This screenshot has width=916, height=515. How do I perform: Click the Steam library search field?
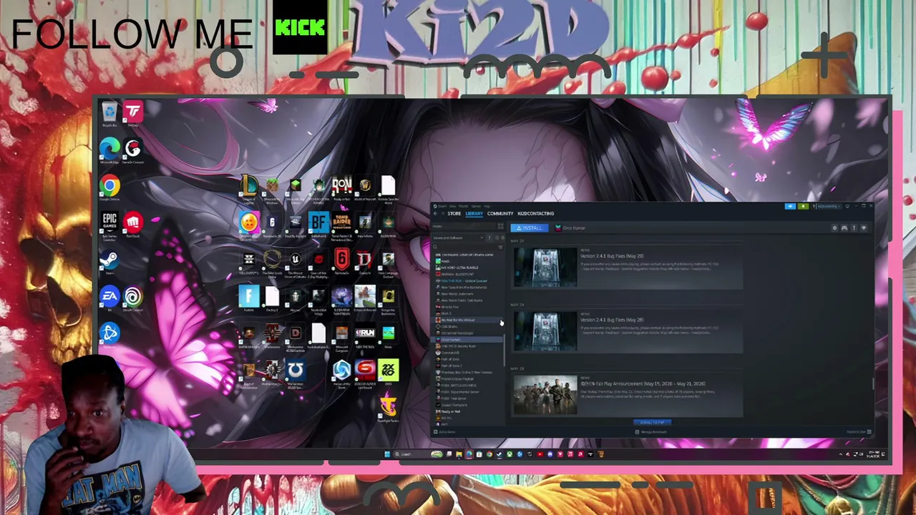(465, 247)
